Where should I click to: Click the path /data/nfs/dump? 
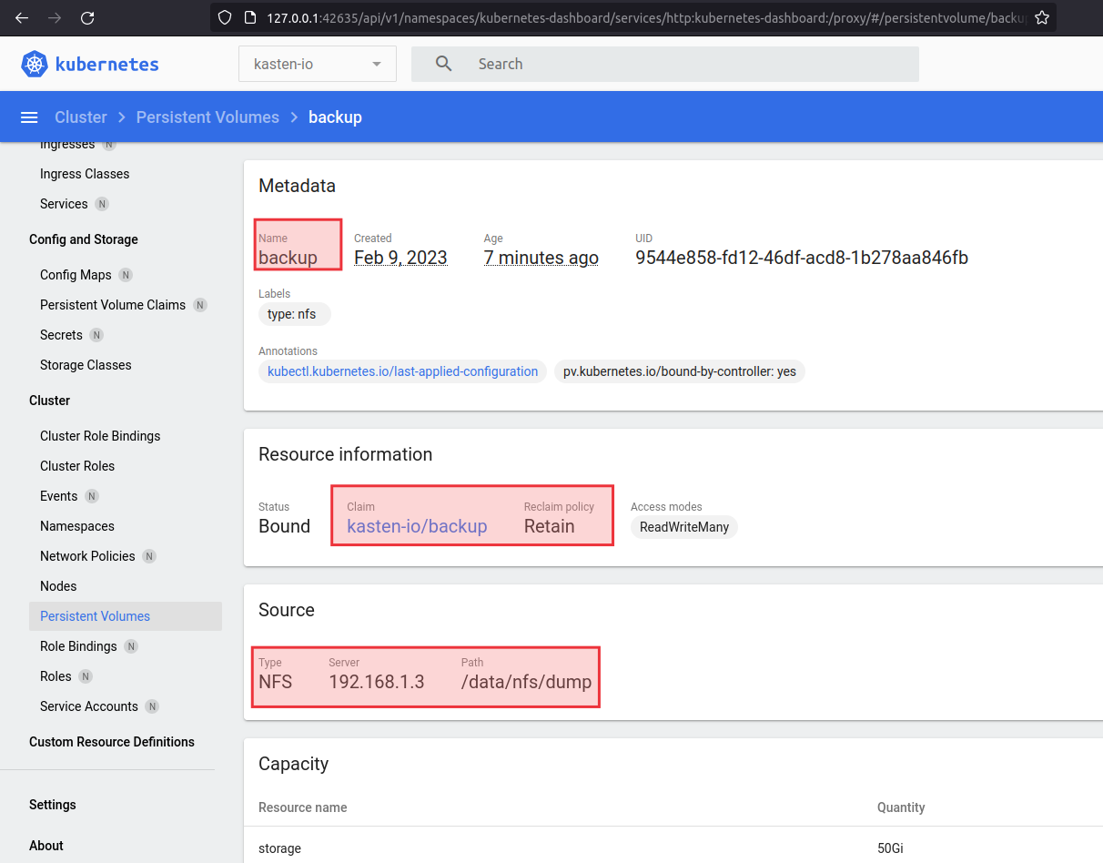click(526, 682)
